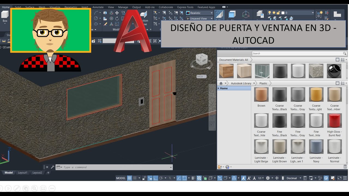Open the Layer Properties manager icon

(260, 14)
